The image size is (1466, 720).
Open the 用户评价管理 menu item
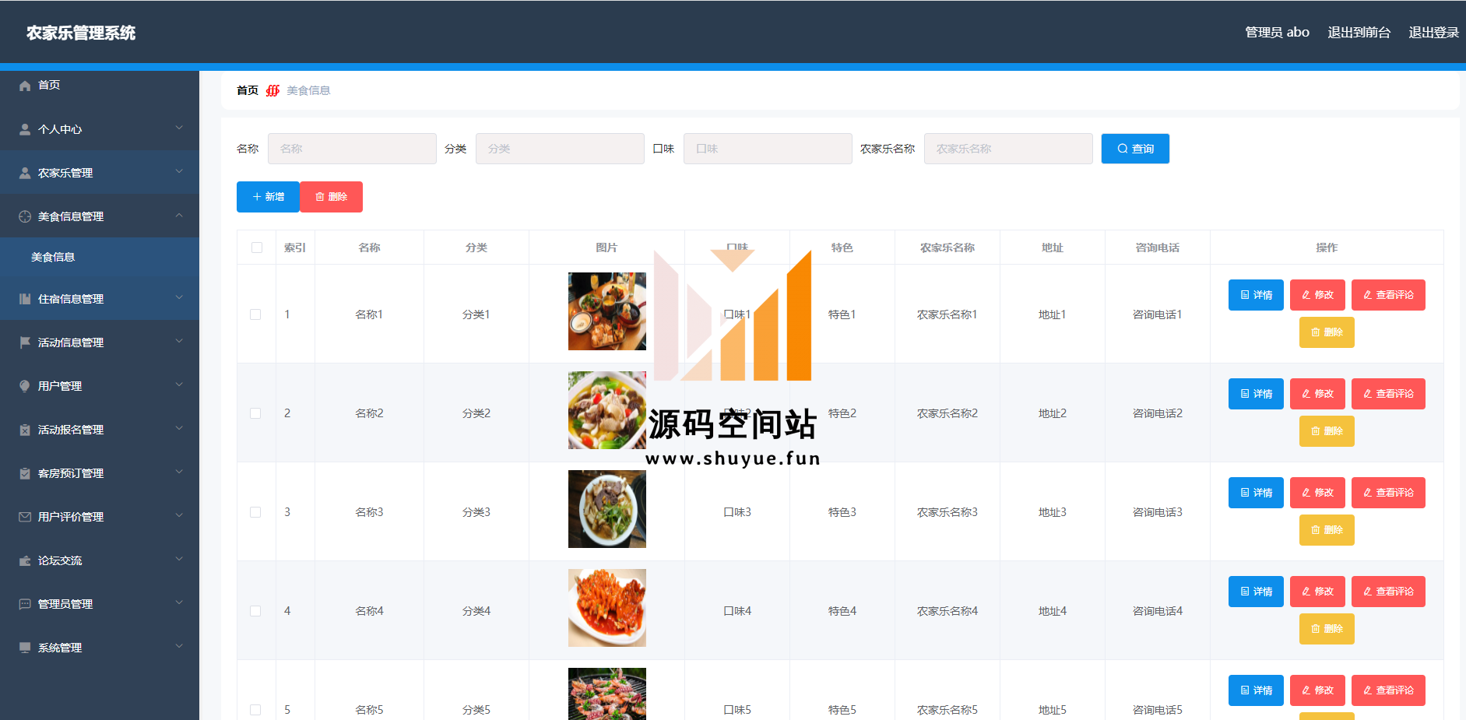pos(100,517)
